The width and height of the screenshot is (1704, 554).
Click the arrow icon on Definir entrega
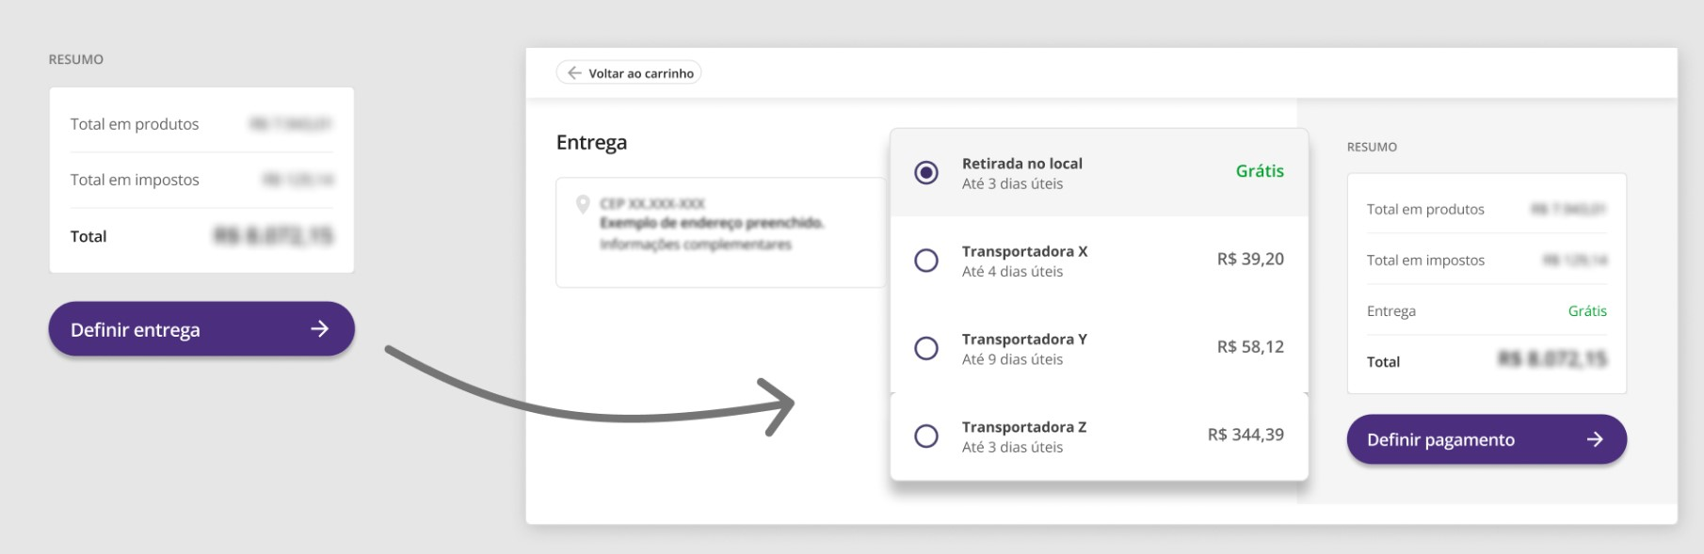[x=320, y=328]
